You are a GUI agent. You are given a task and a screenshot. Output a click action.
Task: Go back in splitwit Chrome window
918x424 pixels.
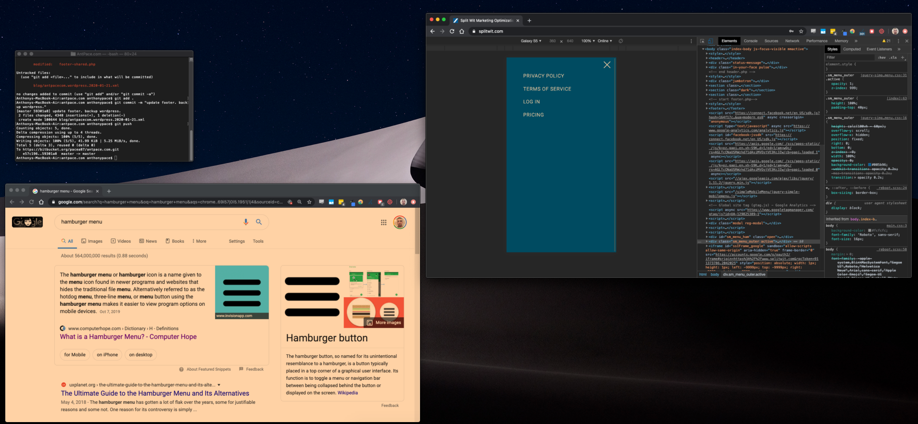[432, 31]
